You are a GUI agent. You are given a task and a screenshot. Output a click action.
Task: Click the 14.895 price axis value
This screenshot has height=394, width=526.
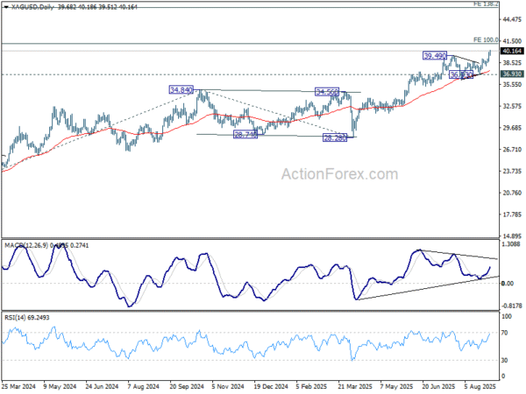(x=512, y=236)
